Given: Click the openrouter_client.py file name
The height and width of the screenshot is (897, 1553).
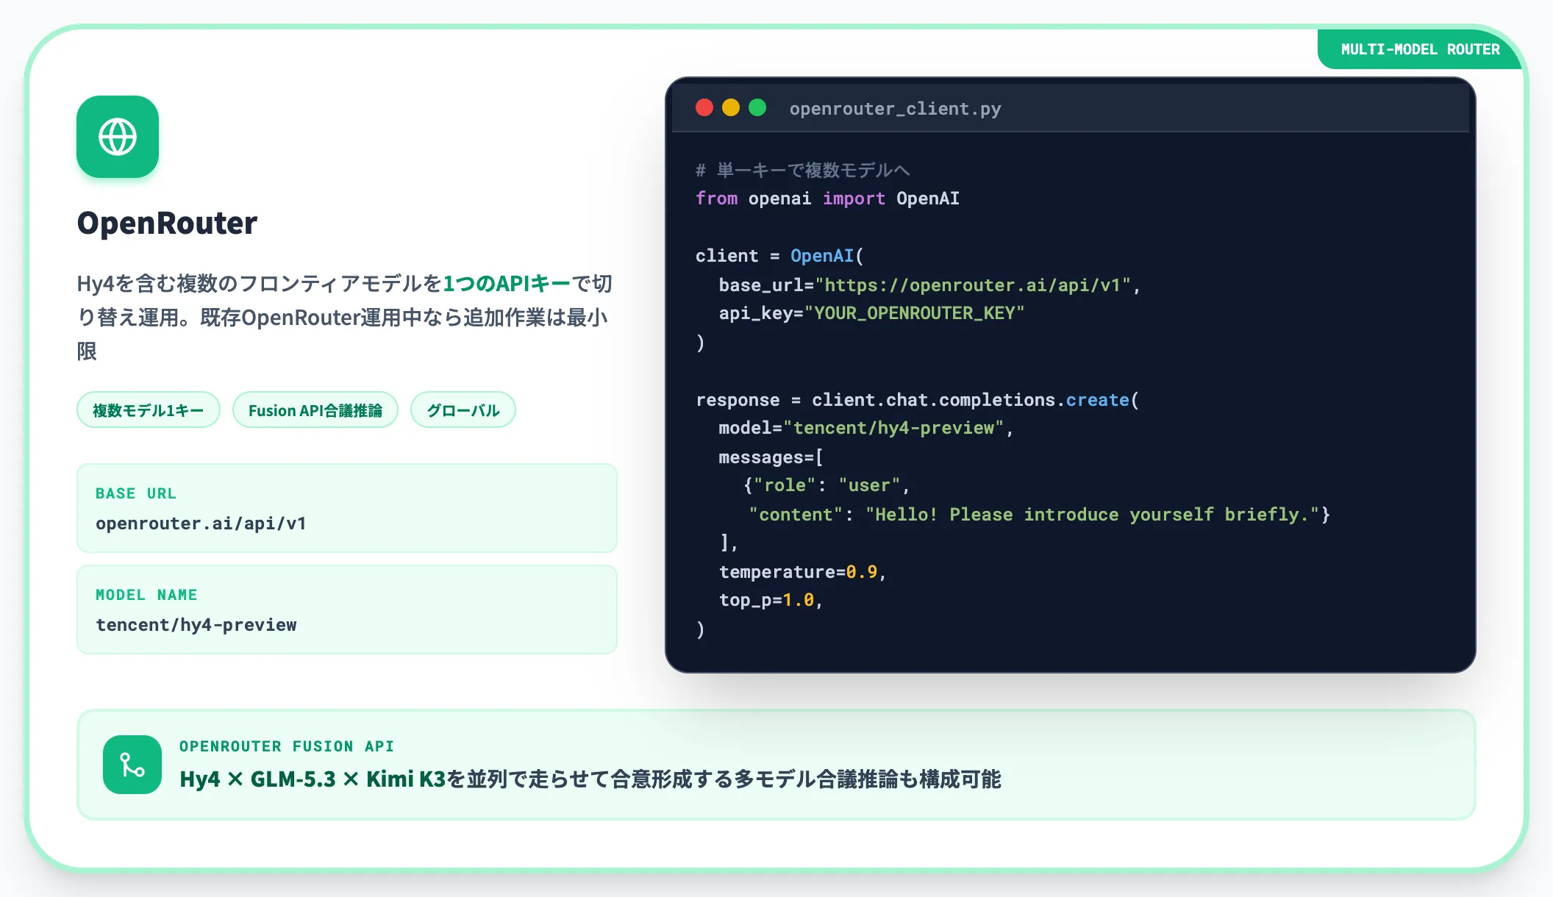Looking at the screenshot, I should pos(895,109).
